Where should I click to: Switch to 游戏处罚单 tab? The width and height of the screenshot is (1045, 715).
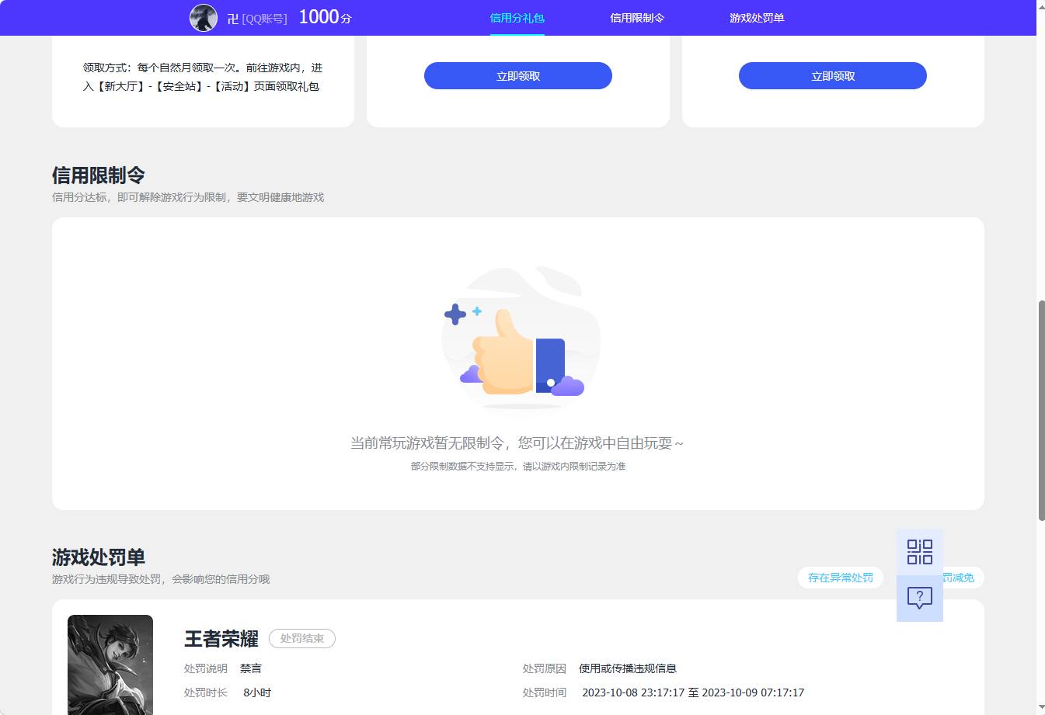[x=757, y=18]
